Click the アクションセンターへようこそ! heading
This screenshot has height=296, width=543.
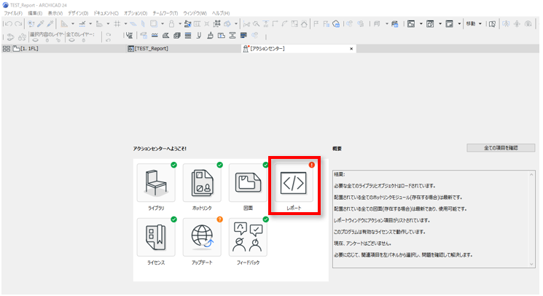160,149
